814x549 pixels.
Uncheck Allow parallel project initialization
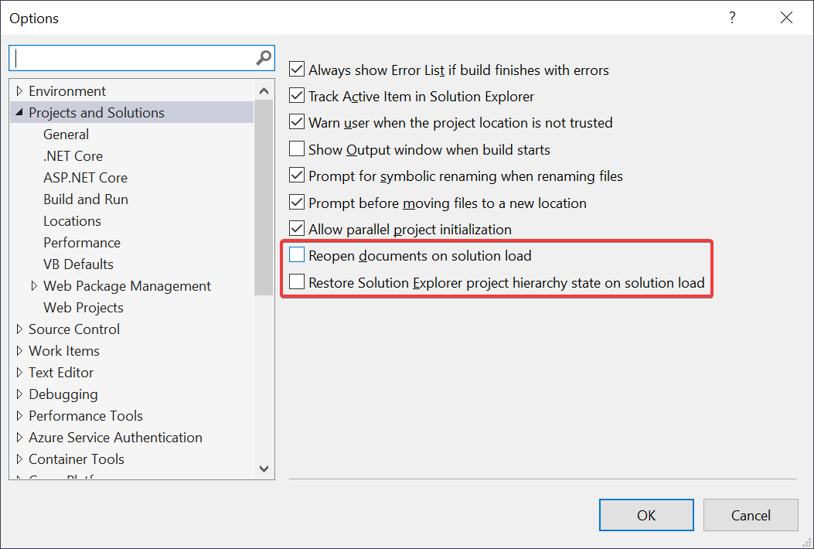pyautogui.click(x=297, y=227)
